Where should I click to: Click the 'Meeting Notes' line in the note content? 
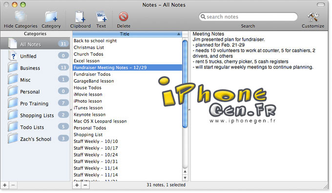(x=208, y=34)
